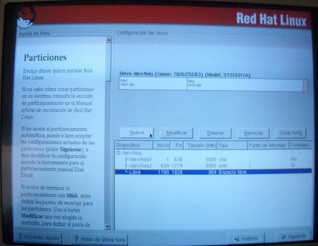Click the Crear RAID button

click(291, 133)
